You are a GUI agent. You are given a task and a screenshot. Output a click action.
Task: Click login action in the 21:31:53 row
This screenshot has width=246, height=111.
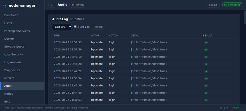coord(112,100)
